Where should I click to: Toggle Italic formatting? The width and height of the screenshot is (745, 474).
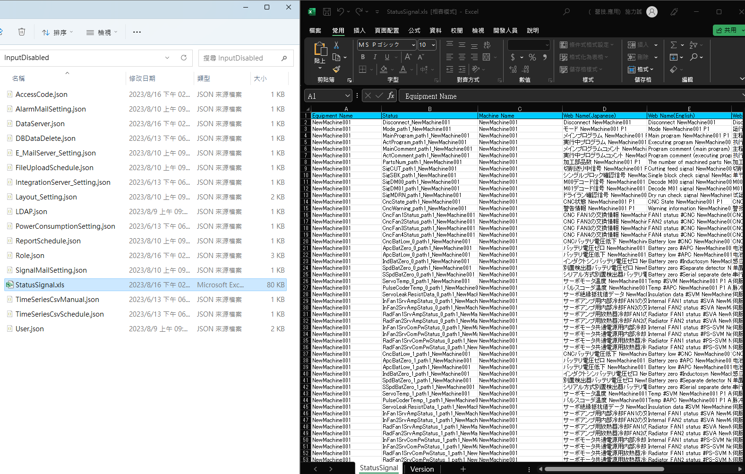(x=375, y=57)
